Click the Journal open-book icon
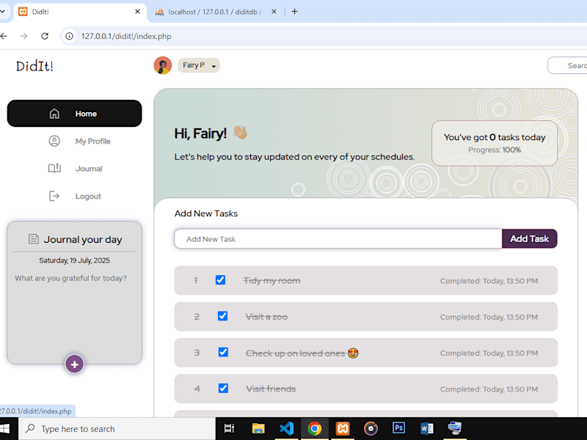 (54, 169)
